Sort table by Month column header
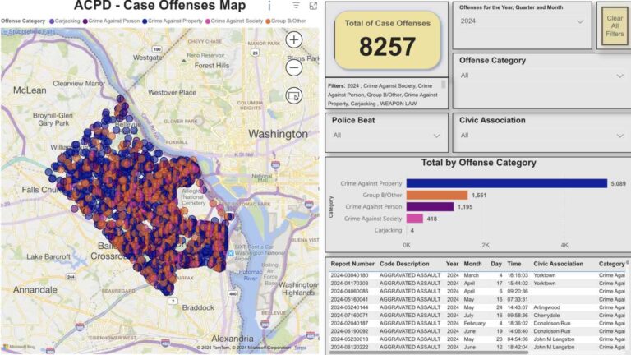The image size is (631, 355). (472, 264)
